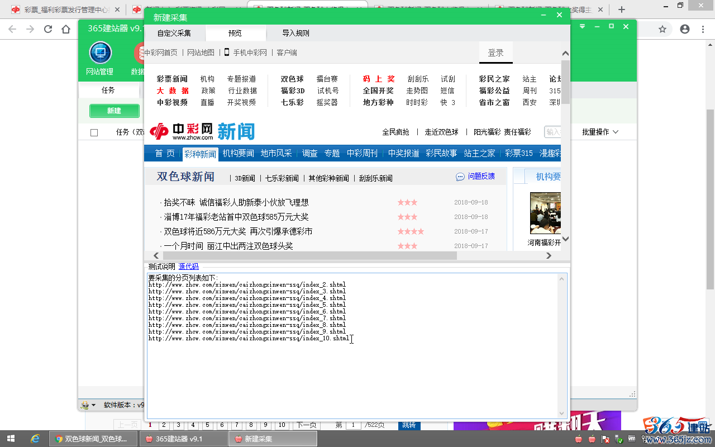
Task: Switch to 365建站器 v9.1 taskbar item
Action: pos(183,439)
